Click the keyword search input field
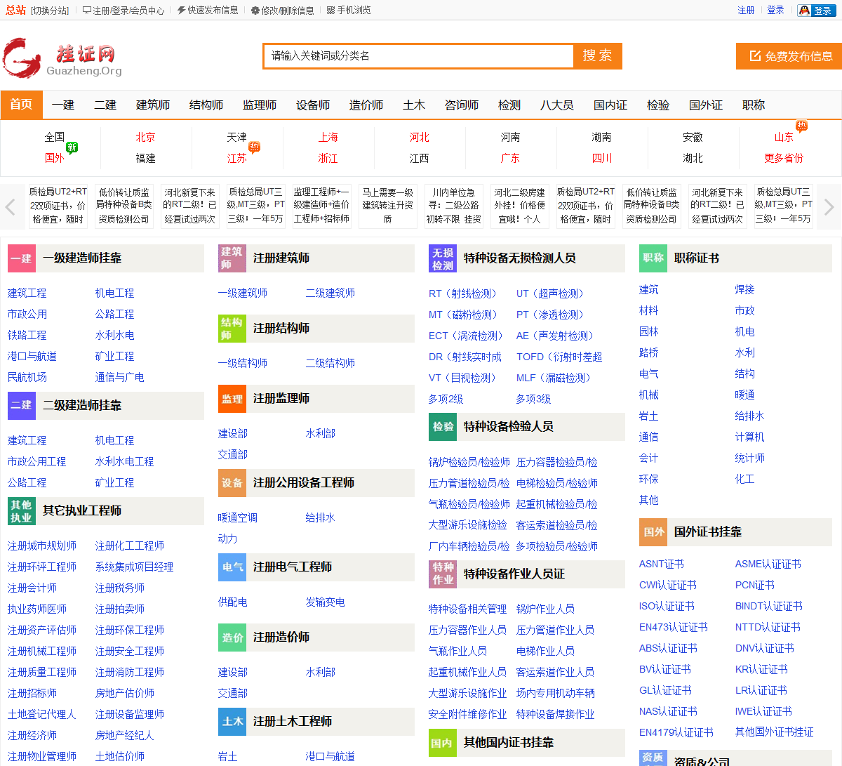 click(419, 56)
